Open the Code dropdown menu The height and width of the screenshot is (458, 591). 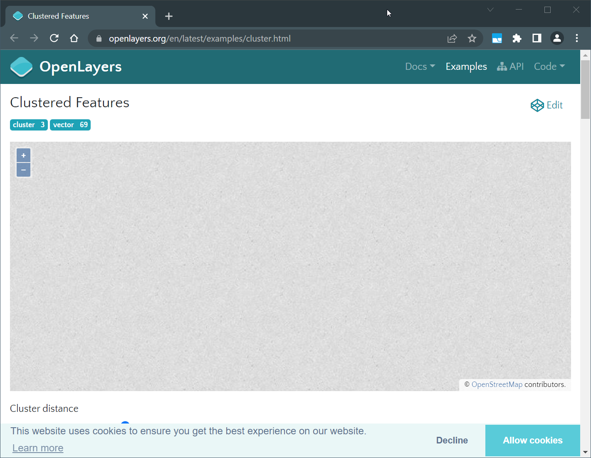(x=549, y=66)
